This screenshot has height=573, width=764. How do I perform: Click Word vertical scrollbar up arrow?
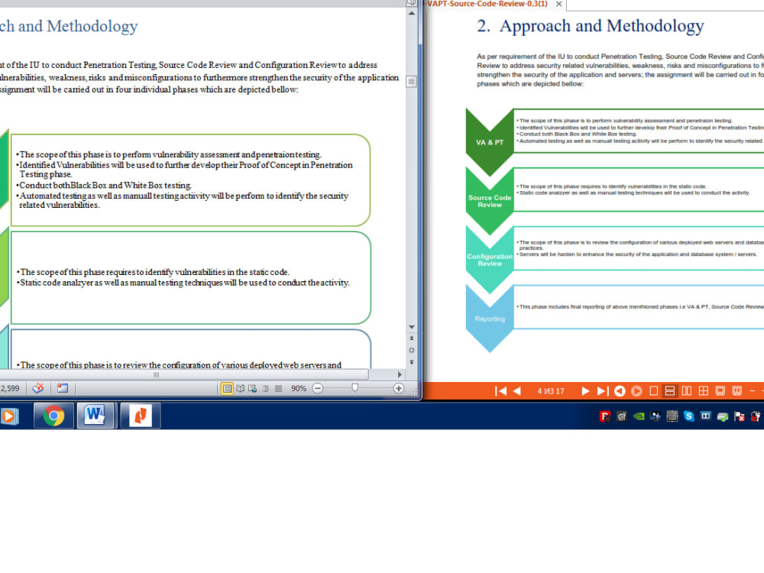[x=412, y=13]
